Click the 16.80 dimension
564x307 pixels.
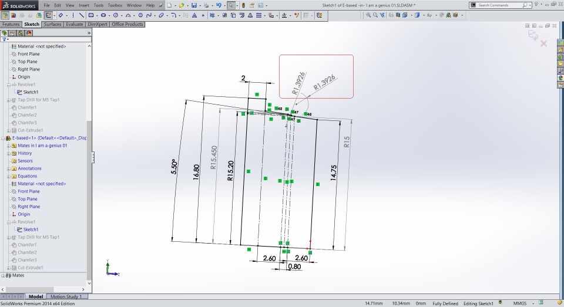click(x=196, y=172)
